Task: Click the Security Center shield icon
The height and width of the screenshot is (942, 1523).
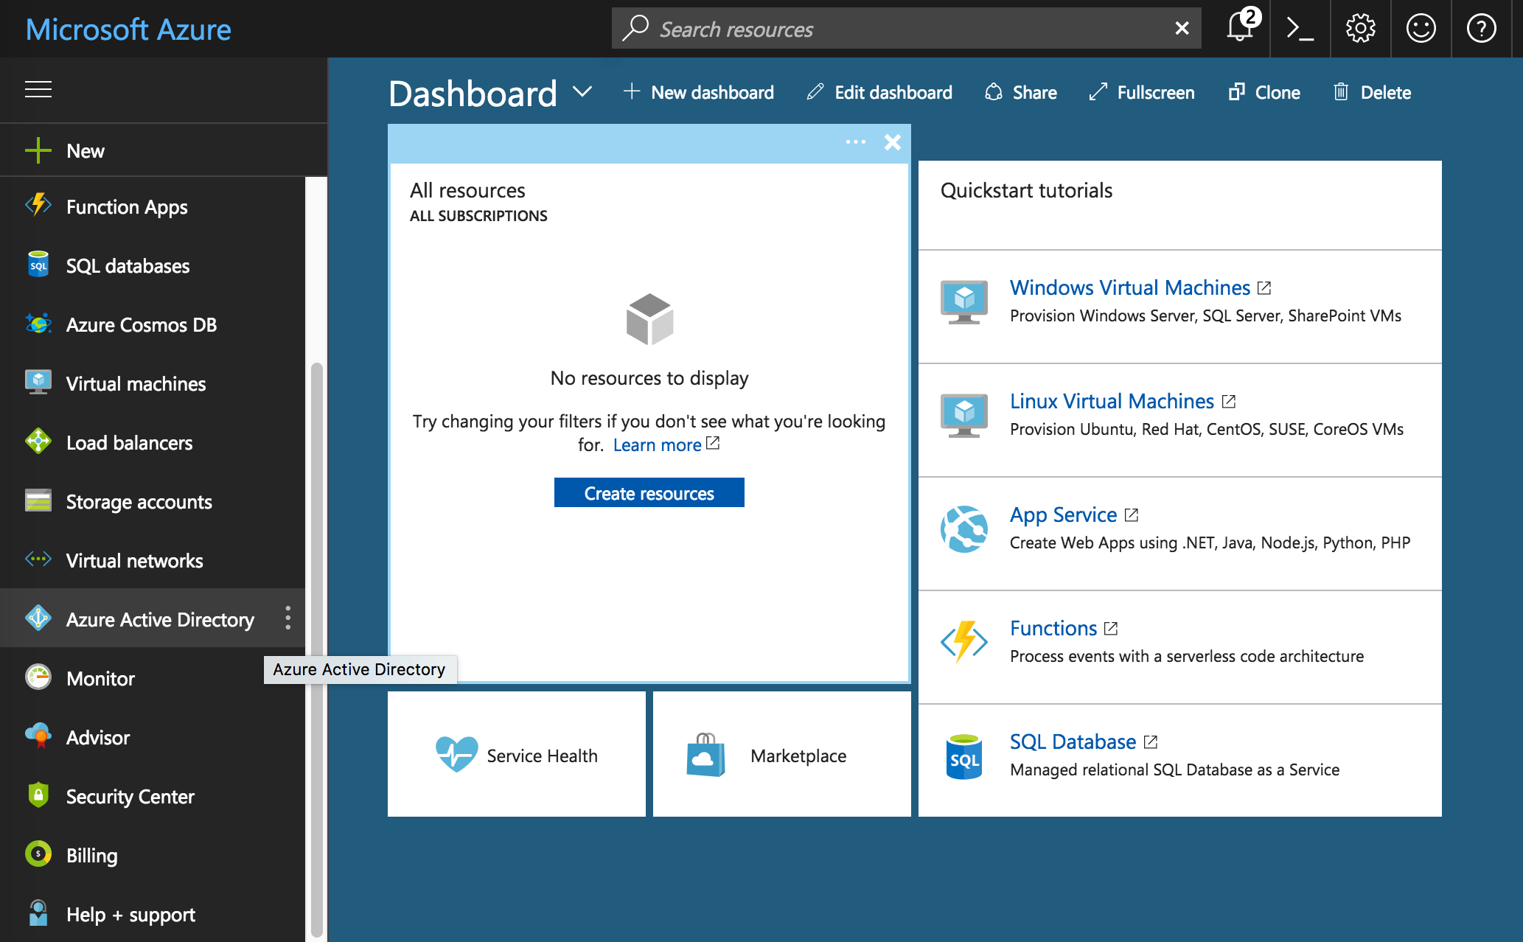Action: point(38,795)
